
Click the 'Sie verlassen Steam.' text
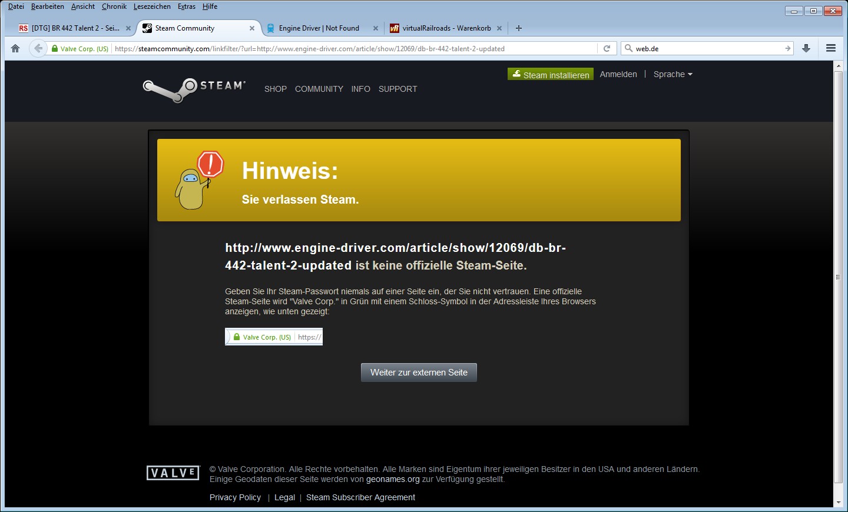300,200
